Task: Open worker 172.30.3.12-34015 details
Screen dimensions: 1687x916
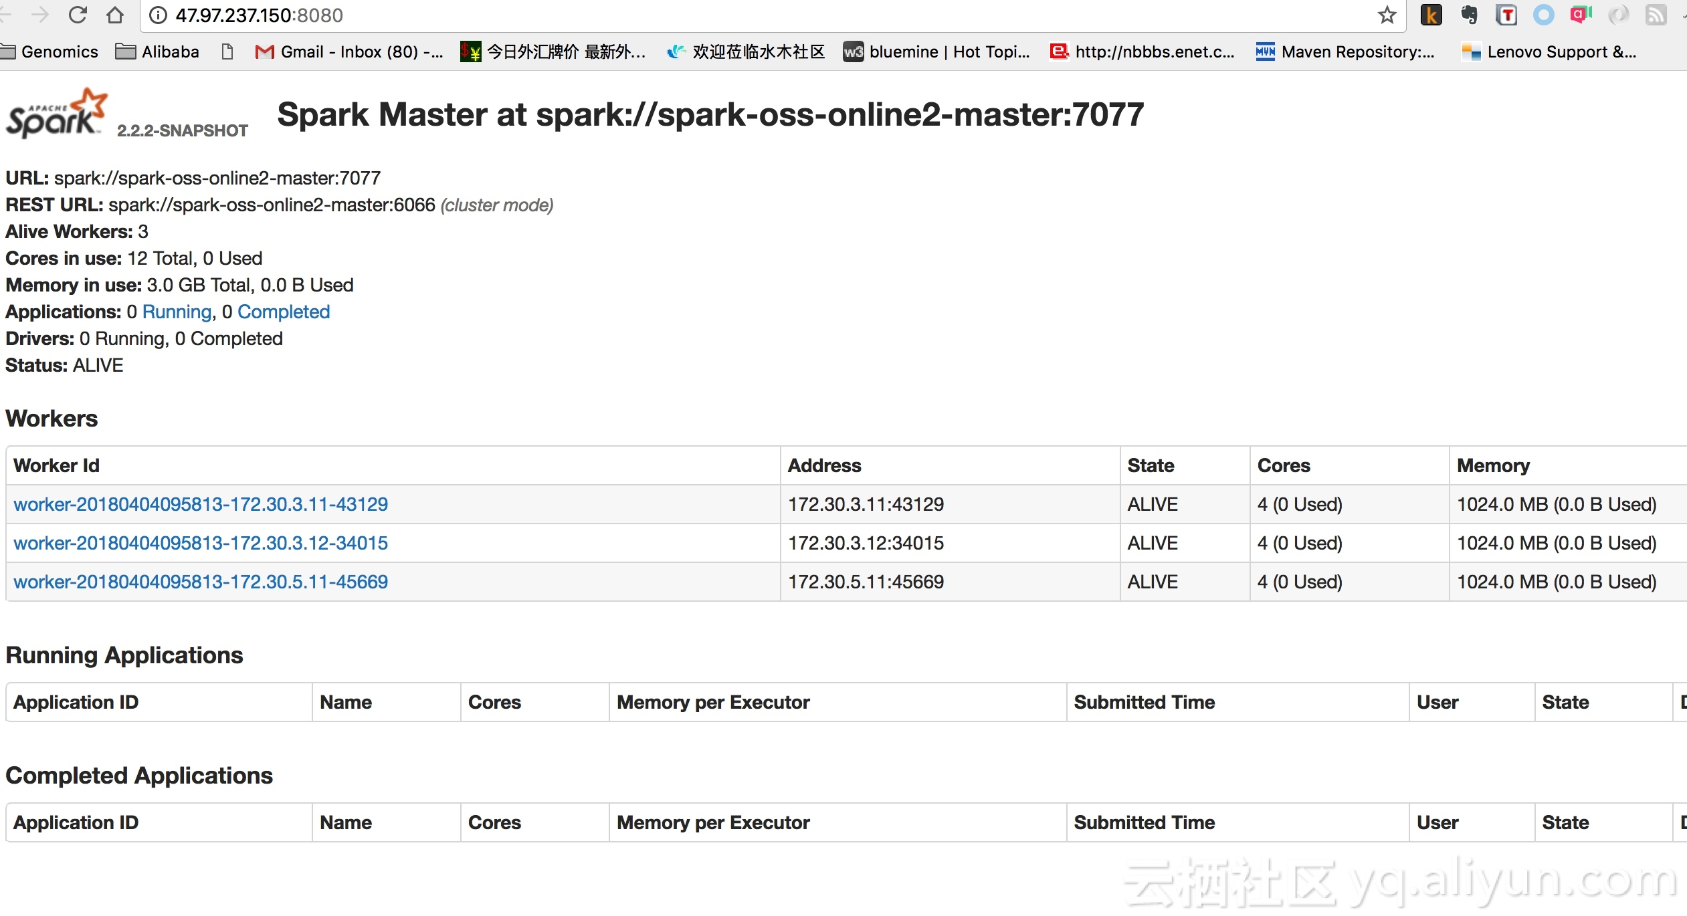Action: point(201,543)
